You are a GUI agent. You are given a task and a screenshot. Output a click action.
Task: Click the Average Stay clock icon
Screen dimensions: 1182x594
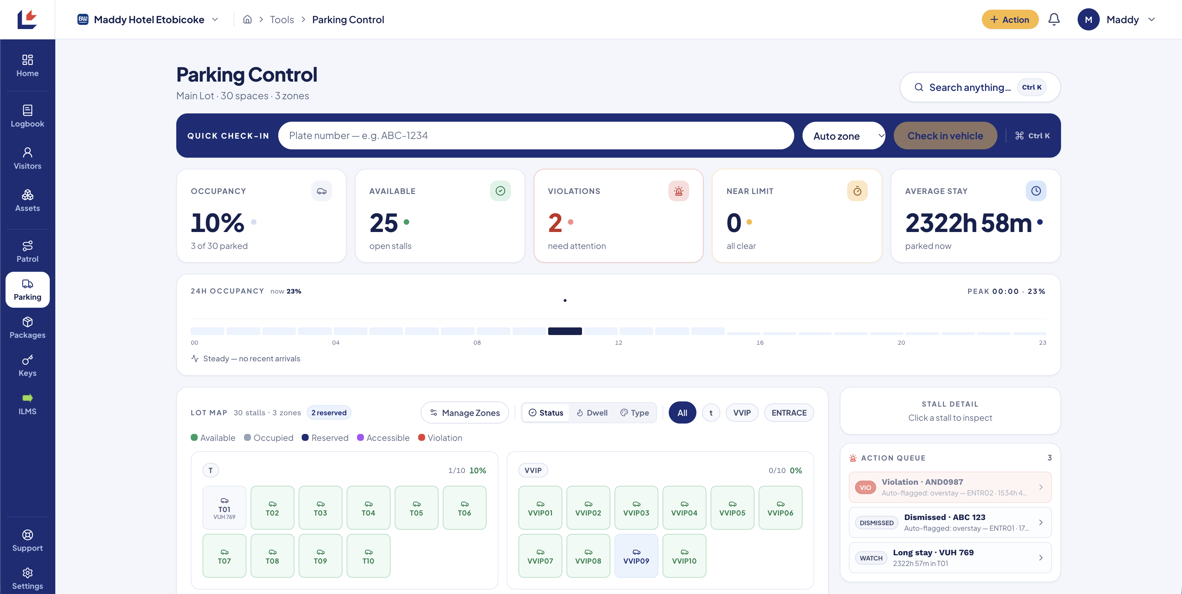click(1036, 191)
